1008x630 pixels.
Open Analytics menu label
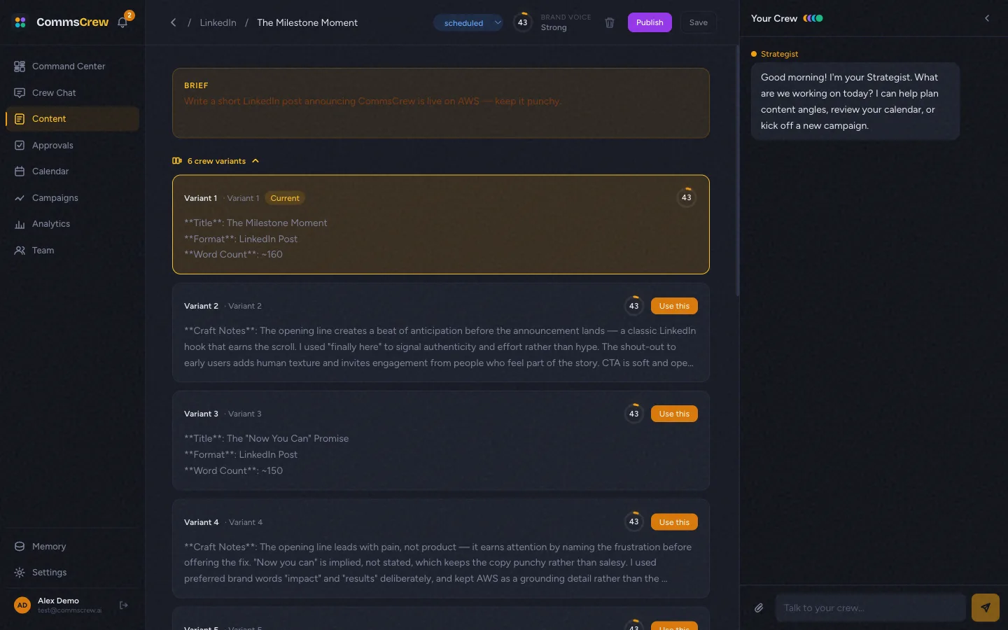pyautogui.click(x=51, y=224)
